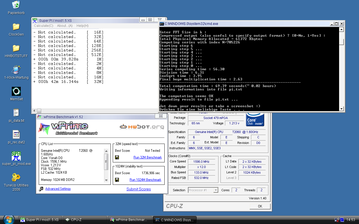The image size is (359, 224).
Task: Launch super_pi_mod.exe from the desktop
Action: [x=16, y=156]
